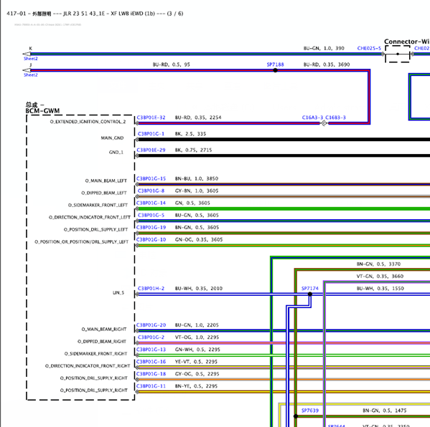The image size is (430, 427).
Task: Click wire label BN-YE, 0.5, 2295
Action: coord(196,386)
